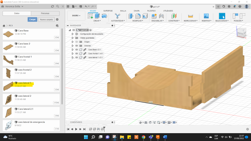Collapse the pc1 v1 root node
The height and width of the screenshot is (141, 251).
click(70, 30)
